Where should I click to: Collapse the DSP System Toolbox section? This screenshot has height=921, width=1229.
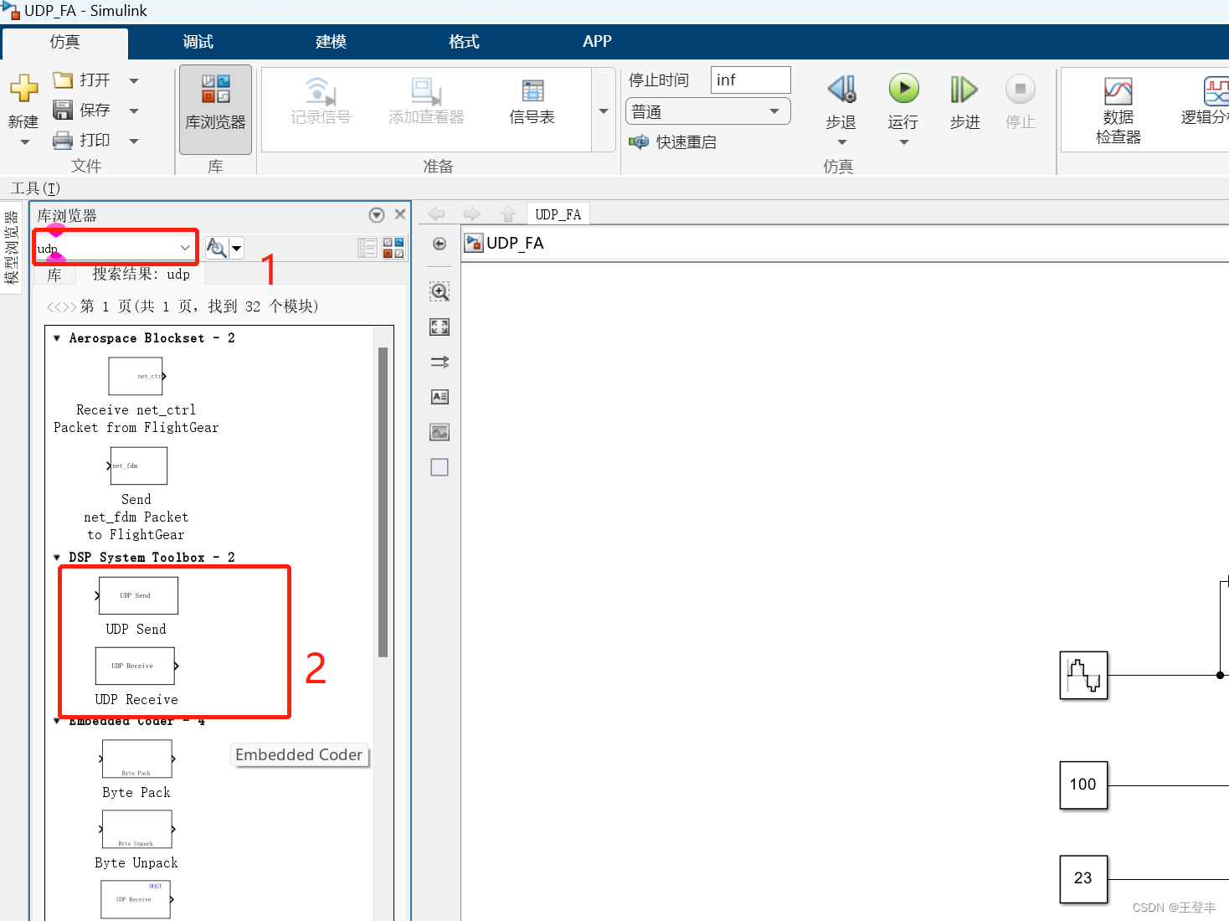click(56, 557)
